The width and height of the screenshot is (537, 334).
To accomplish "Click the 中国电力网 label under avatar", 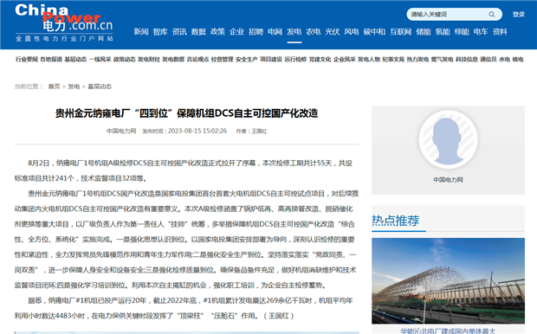I will pyautogui.click(x=448, y=180).
